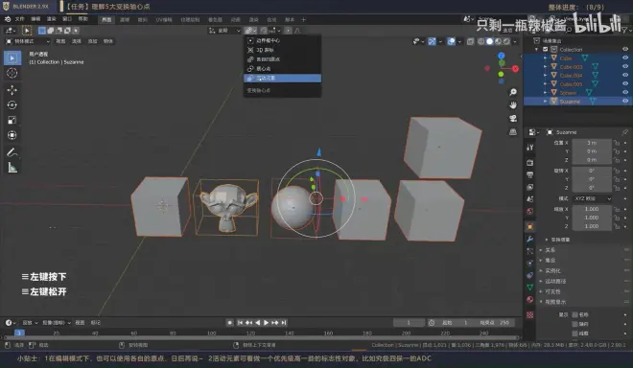Expand the Suzanne tree item
Viewport: 633px width, 368px height.
click(545, 102)
